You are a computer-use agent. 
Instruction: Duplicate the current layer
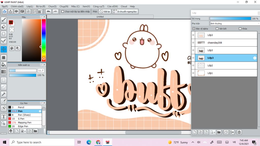tap(226, 132)
